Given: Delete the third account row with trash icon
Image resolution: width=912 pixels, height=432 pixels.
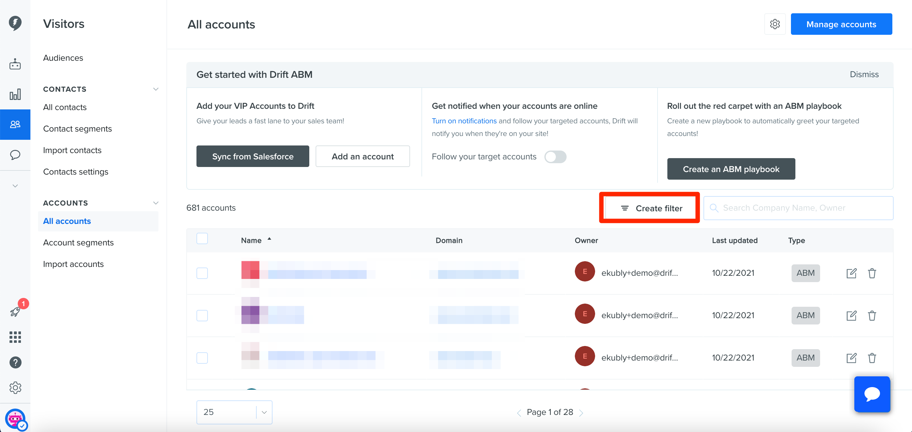Looking at the screenshot, I should tap(872, 358).
